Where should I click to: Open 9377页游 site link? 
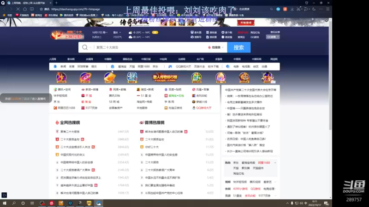[89, 108]
